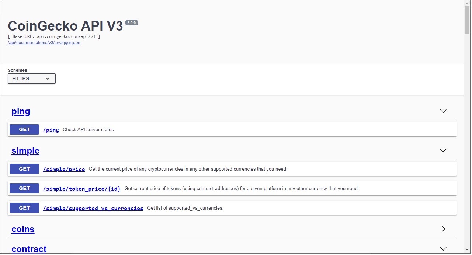This screenshot has width=472, height=255.
Task: Expand the coins section chevron
Action: 443,229
